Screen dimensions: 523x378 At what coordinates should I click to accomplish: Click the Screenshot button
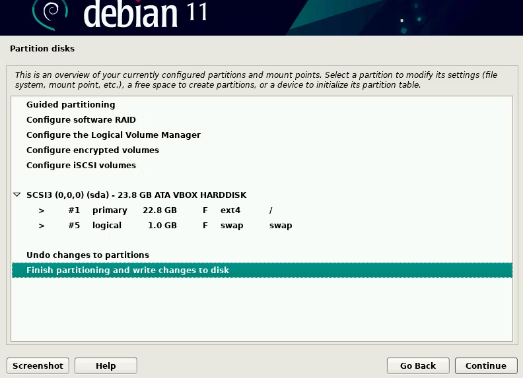coord(38,365)
